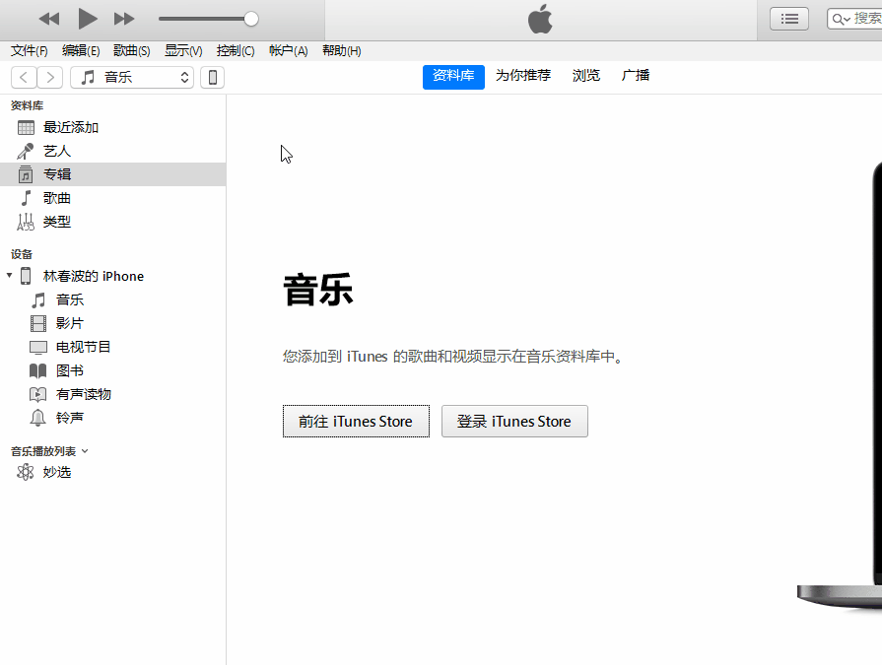
Task: Open the 显示(V) menu
Action: (183, 51)
